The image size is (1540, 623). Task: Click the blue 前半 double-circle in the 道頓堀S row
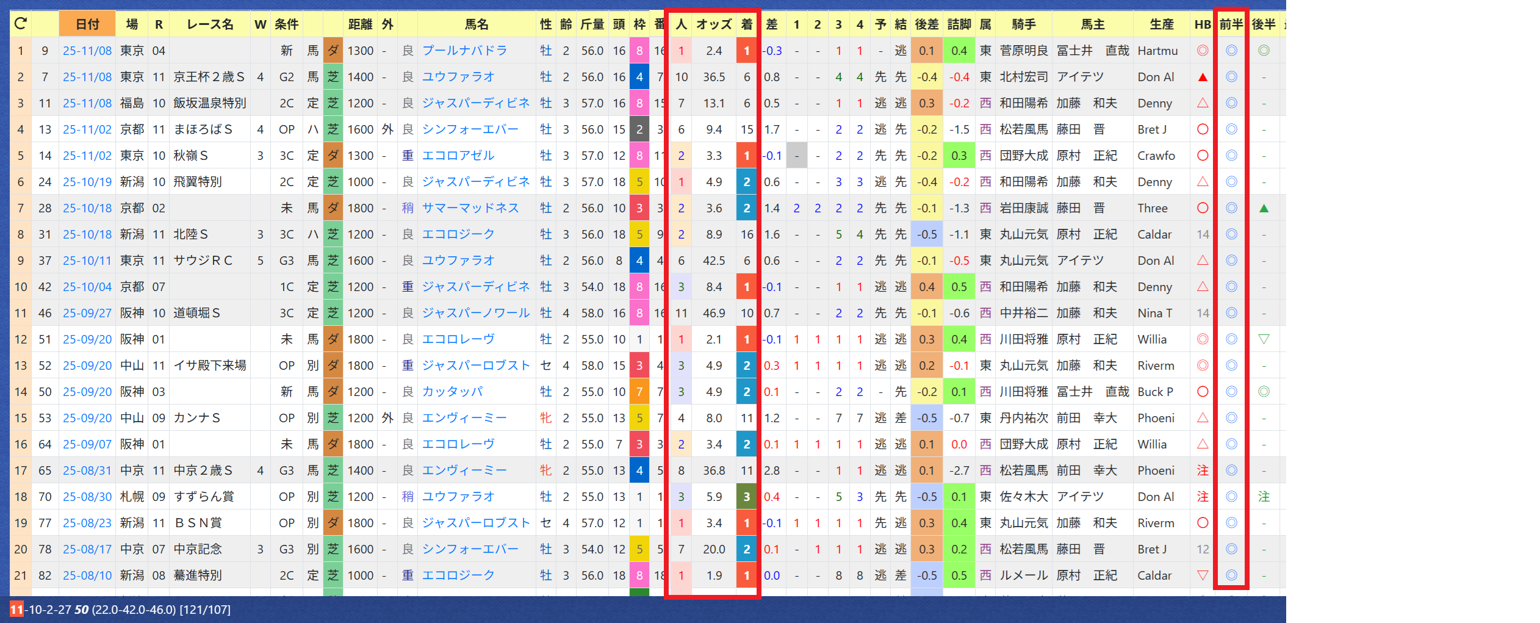pyautogui.click(x=1231, y=313)
